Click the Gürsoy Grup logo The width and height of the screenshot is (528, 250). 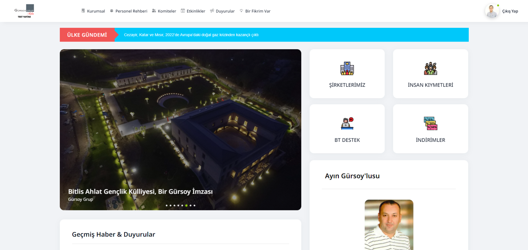coord(24,11)
